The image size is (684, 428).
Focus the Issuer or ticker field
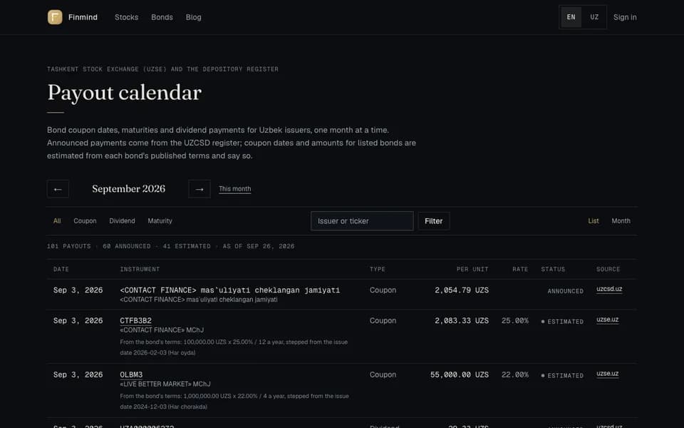362,221
